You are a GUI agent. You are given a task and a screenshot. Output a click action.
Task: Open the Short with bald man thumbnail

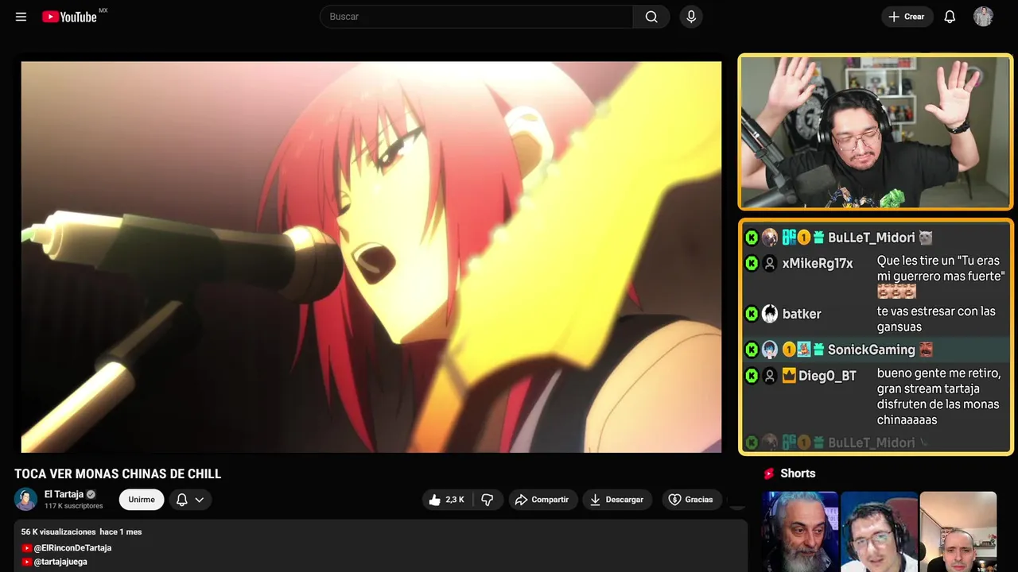pos(958,531)
